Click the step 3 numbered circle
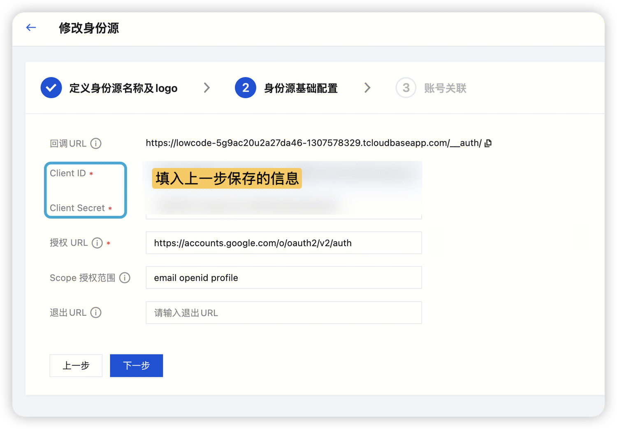This screenshot has width=617, height=429. pos(406,88)
